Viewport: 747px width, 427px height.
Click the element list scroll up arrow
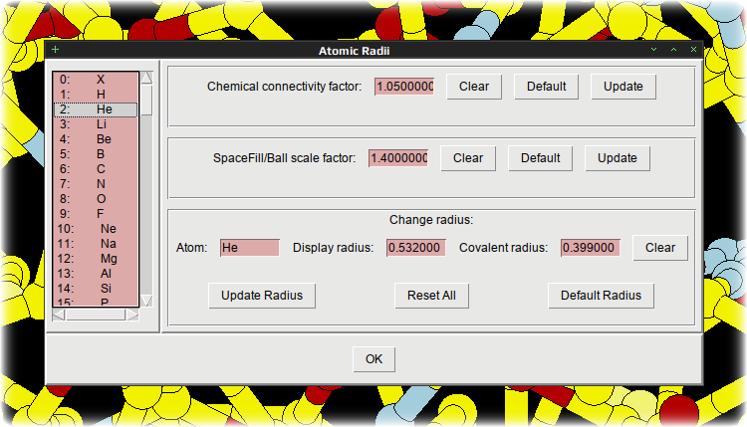click(x=146, y=77)
